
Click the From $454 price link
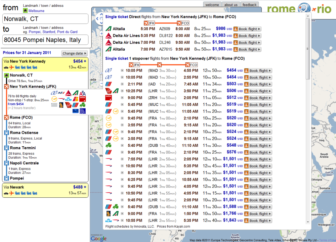coord(16,104)
